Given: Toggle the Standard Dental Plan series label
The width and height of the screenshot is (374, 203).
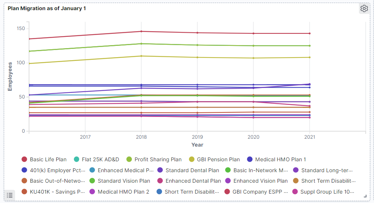Looking at the screenshot, I should [x=192, y=170].
